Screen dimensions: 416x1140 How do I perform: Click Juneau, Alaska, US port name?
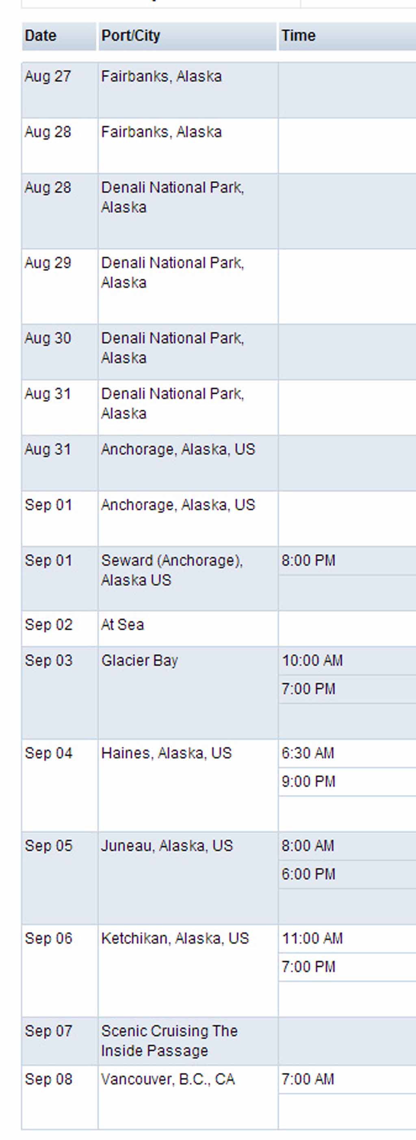(x=167, y=846)
